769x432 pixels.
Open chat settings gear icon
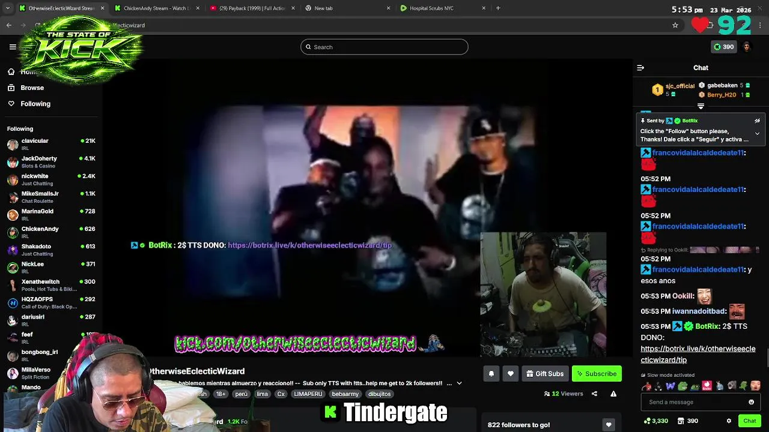click(x=729, y=421)
